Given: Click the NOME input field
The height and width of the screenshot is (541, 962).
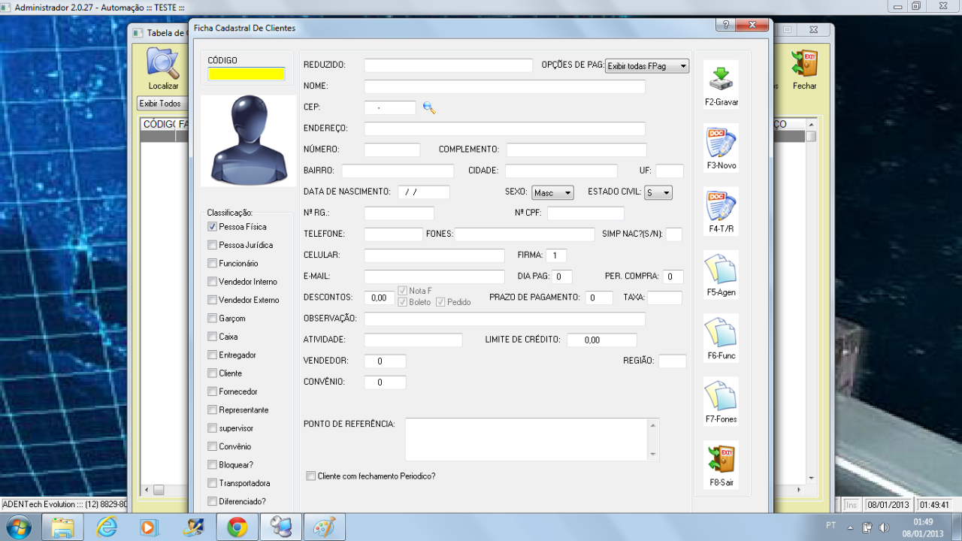Looking at the screenshot, I should coord(504,86).
